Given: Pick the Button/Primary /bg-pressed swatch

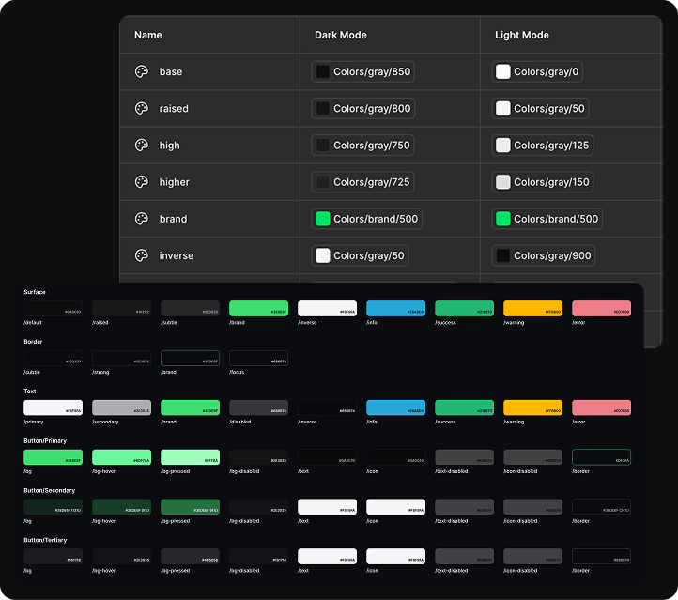Looking at the screenshot, I should 191,458.
